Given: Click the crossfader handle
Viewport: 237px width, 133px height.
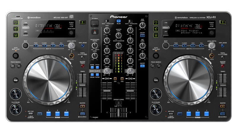Looking at the screenshot, I should point(118,112).
